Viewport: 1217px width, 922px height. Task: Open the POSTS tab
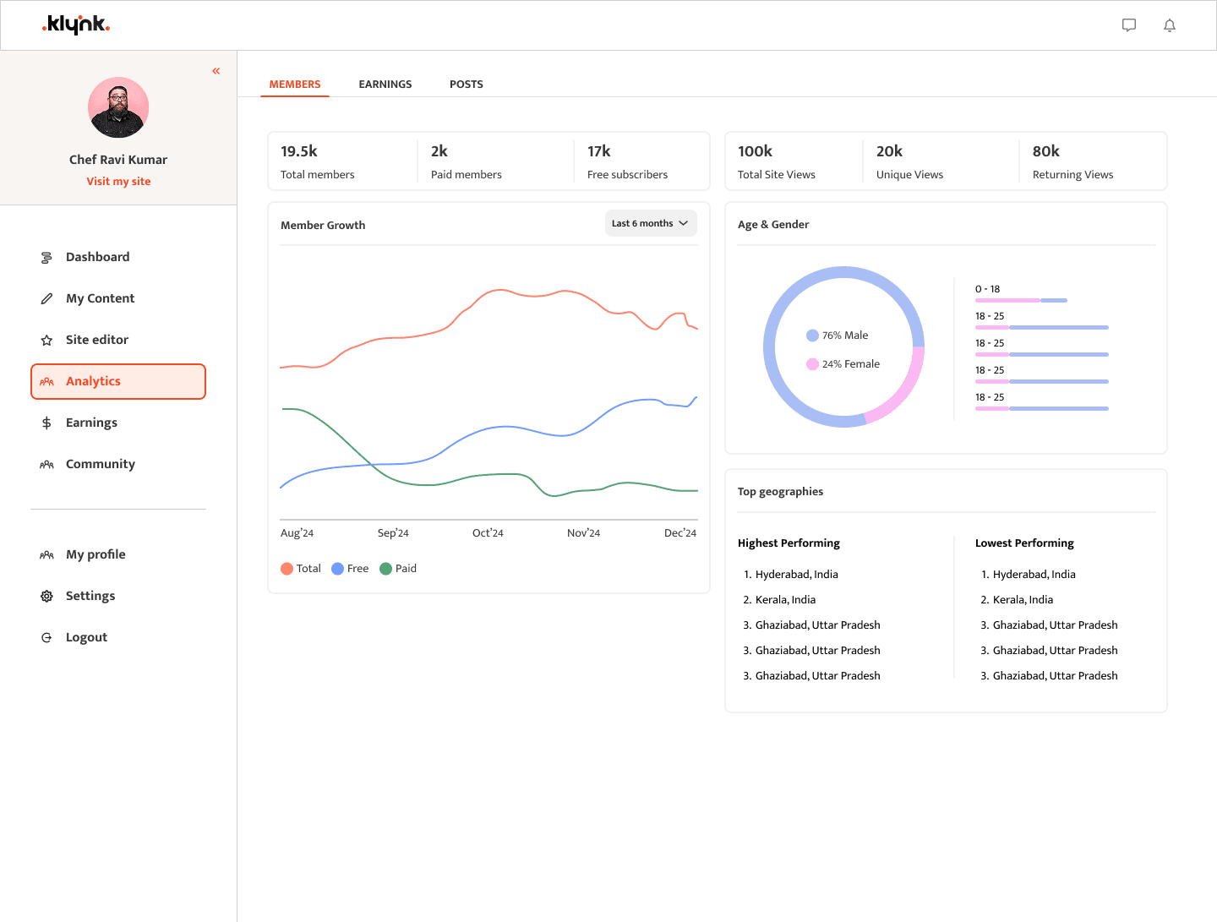click(x=467, y=84)
